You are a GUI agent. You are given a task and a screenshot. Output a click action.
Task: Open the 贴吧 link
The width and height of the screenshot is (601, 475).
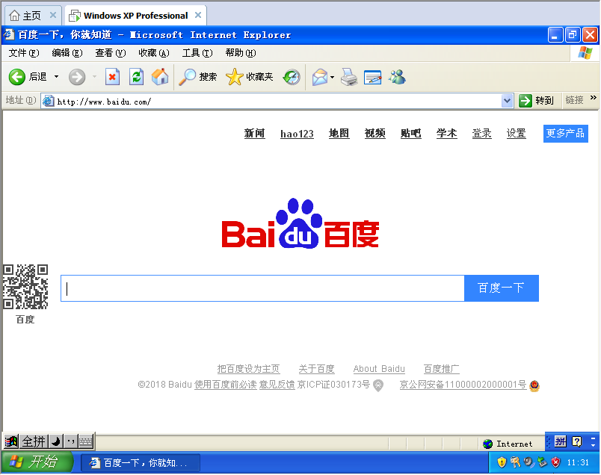[410, 133]
